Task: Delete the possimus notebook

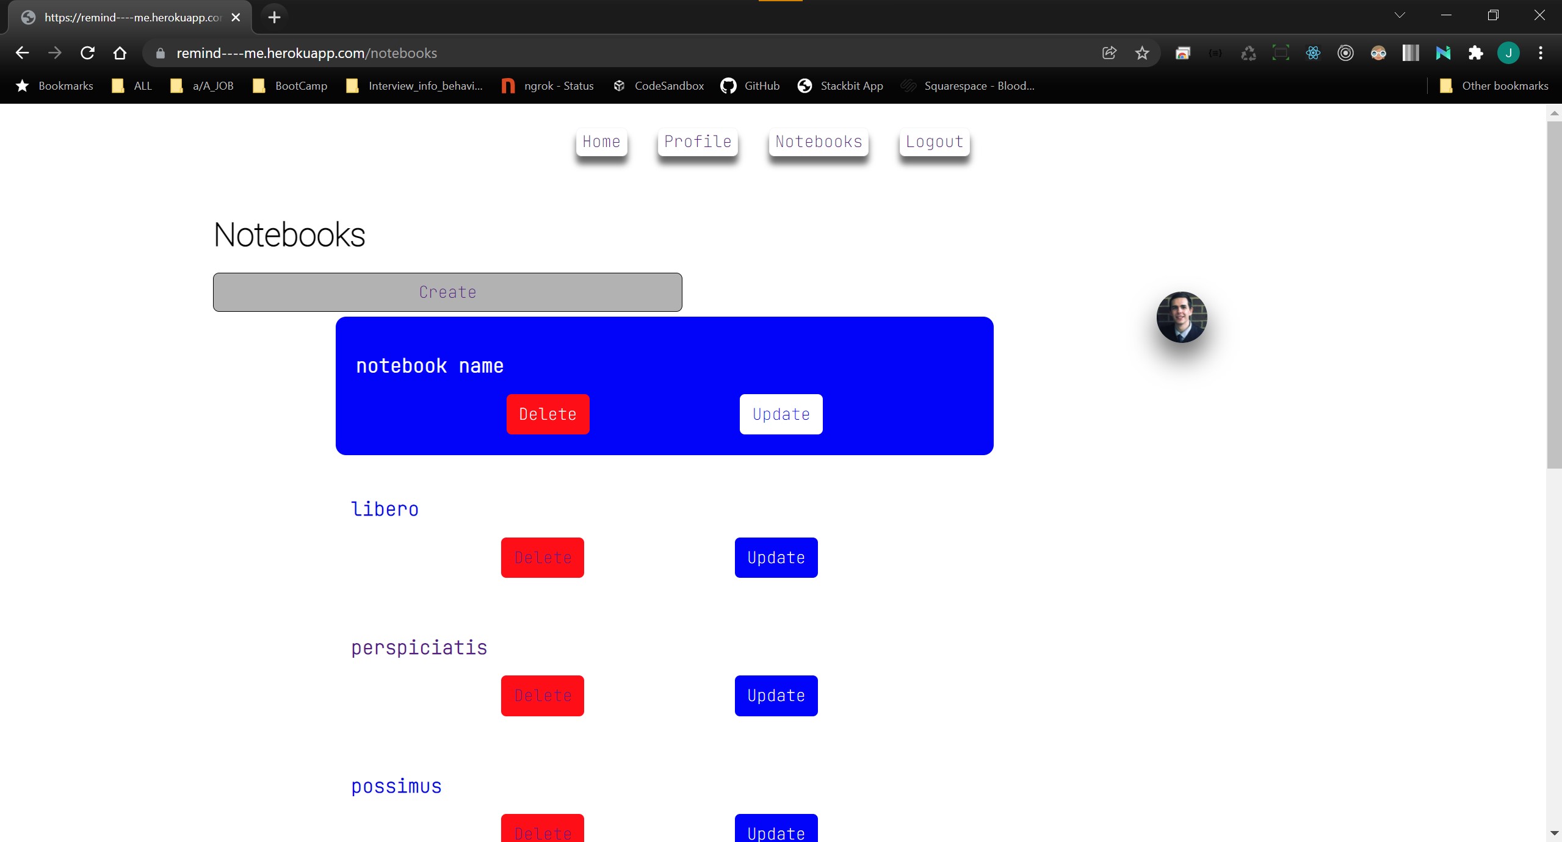Action: pos(542,829)
